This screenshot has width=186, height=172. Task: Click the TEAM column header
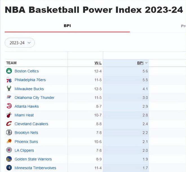point(12,63)
